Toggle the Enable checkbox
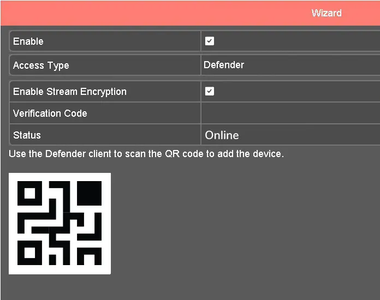 point(210,41)
